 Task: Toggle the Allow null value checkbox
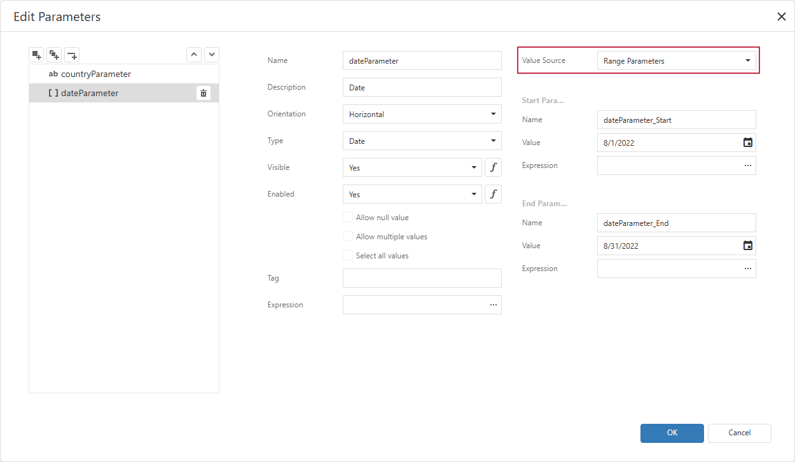click(x=348, y=217)
